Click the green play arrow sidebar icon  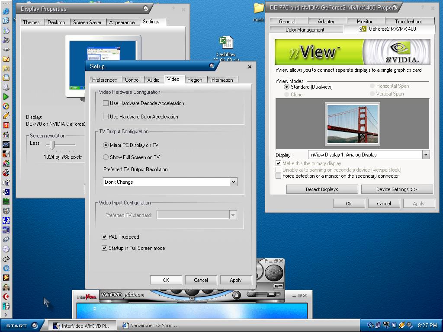[6, 97]
